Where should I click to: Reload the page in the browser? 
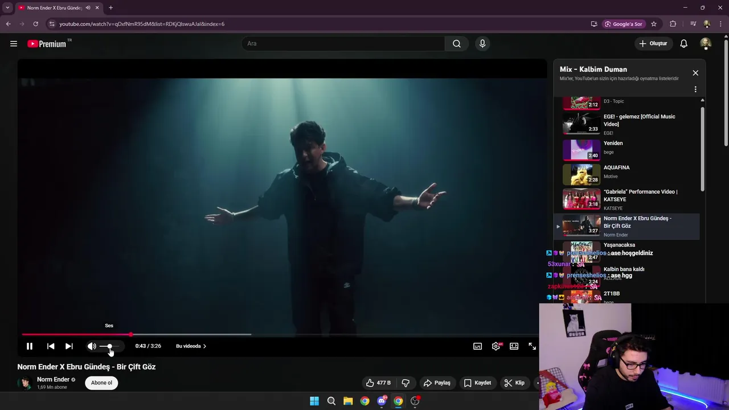click(35, 24)
